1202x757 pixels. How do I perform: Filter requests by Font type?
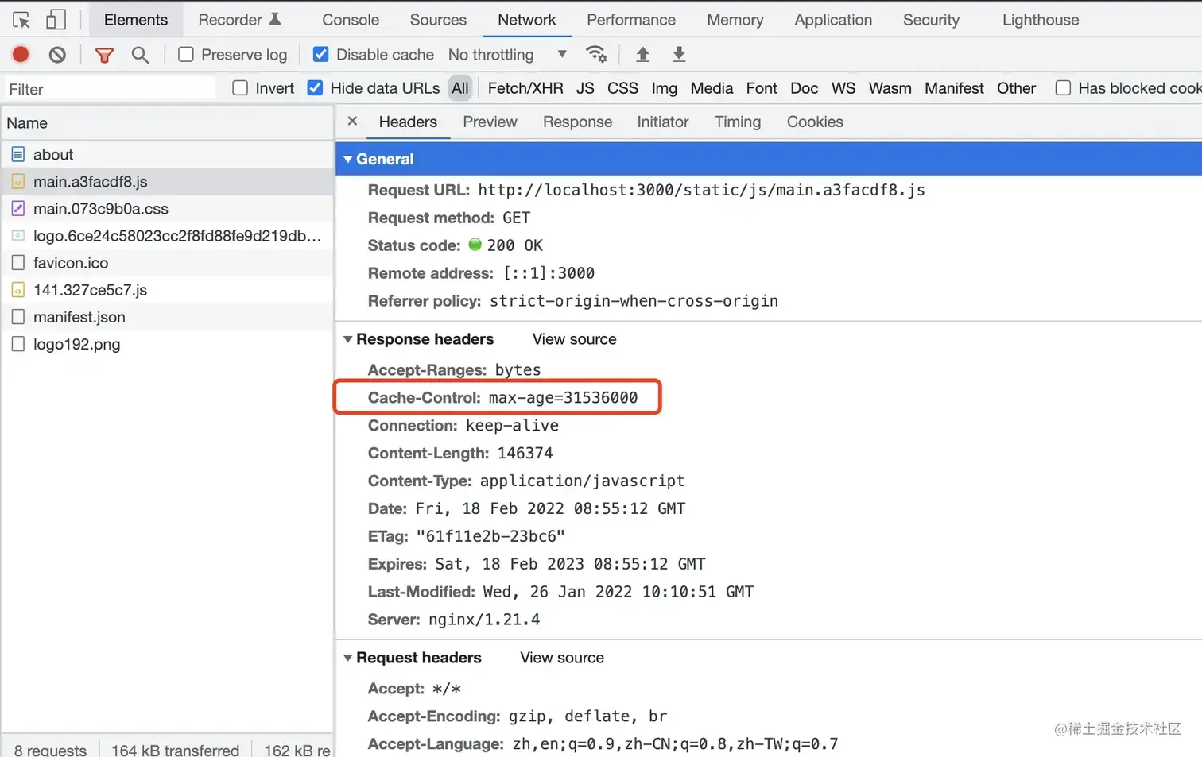762,88
